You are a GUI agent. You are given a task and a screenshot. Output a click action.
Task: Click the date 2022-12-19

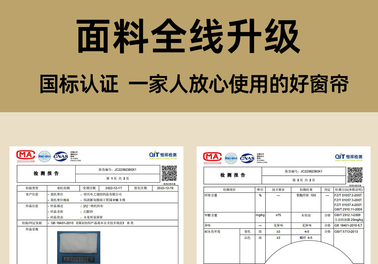click(x=165, y=188)
